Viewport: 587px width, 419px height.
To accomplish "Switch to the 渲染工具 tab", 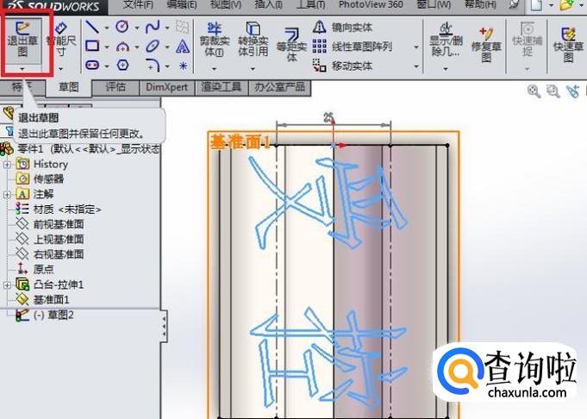I will (x=222, y=87).
